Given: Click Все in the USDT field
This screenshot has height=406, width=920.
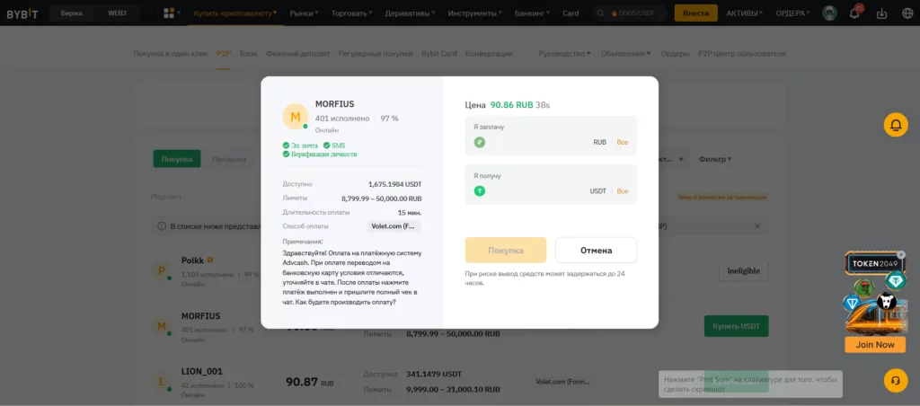Looking at the screenshot, I should [622, 190].
